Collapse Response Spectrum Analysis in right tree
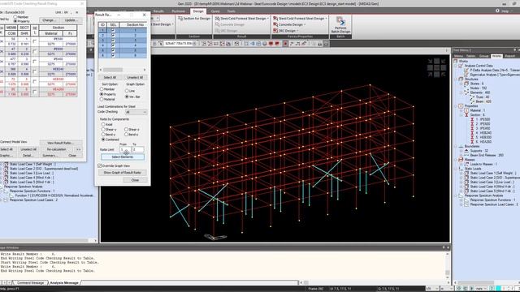 pyautogui.click(x=456, y=195)
